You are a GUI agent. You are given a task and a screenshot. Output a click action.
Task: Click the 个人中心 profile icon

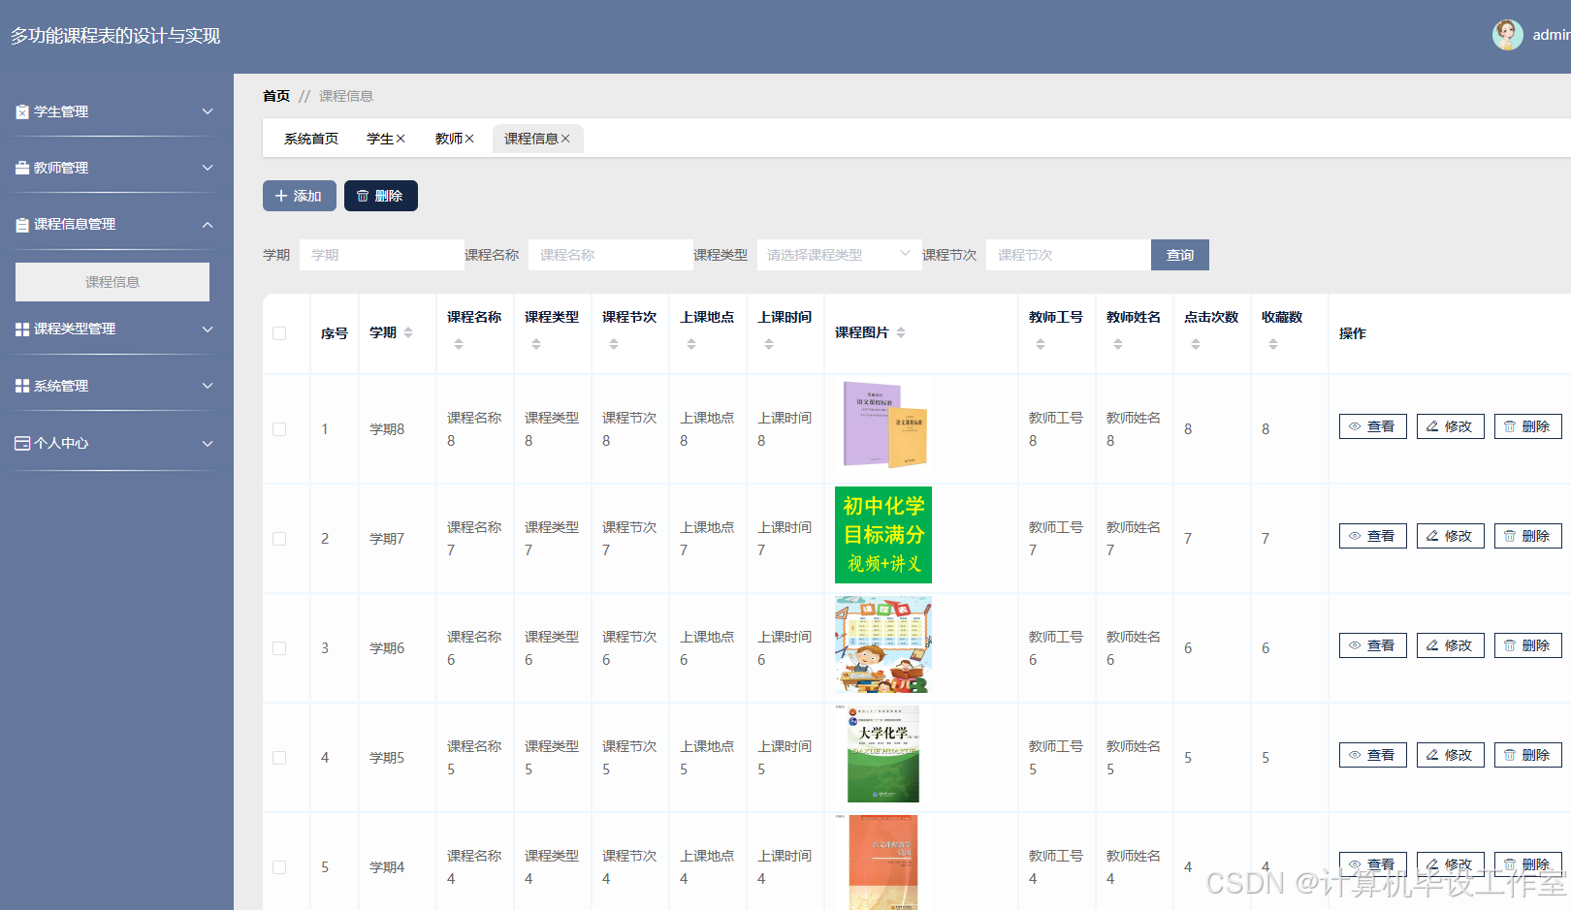tap(21, 443)
